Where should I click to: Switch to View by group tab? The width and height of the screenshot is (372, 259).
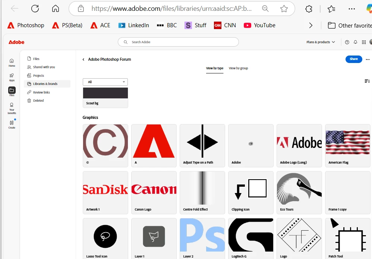tap(238, 68)
